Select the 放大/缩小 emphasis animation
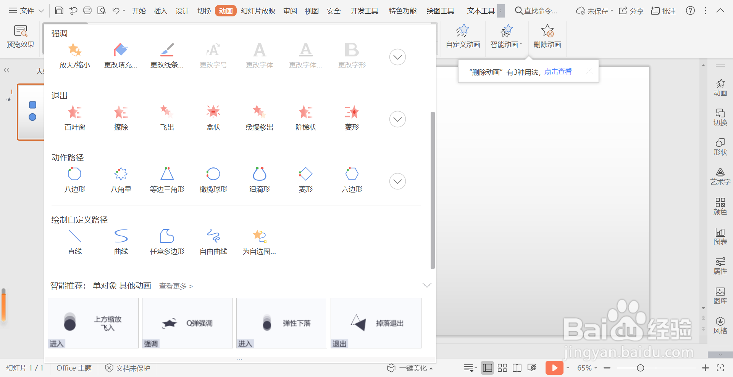 pos(74,55)
